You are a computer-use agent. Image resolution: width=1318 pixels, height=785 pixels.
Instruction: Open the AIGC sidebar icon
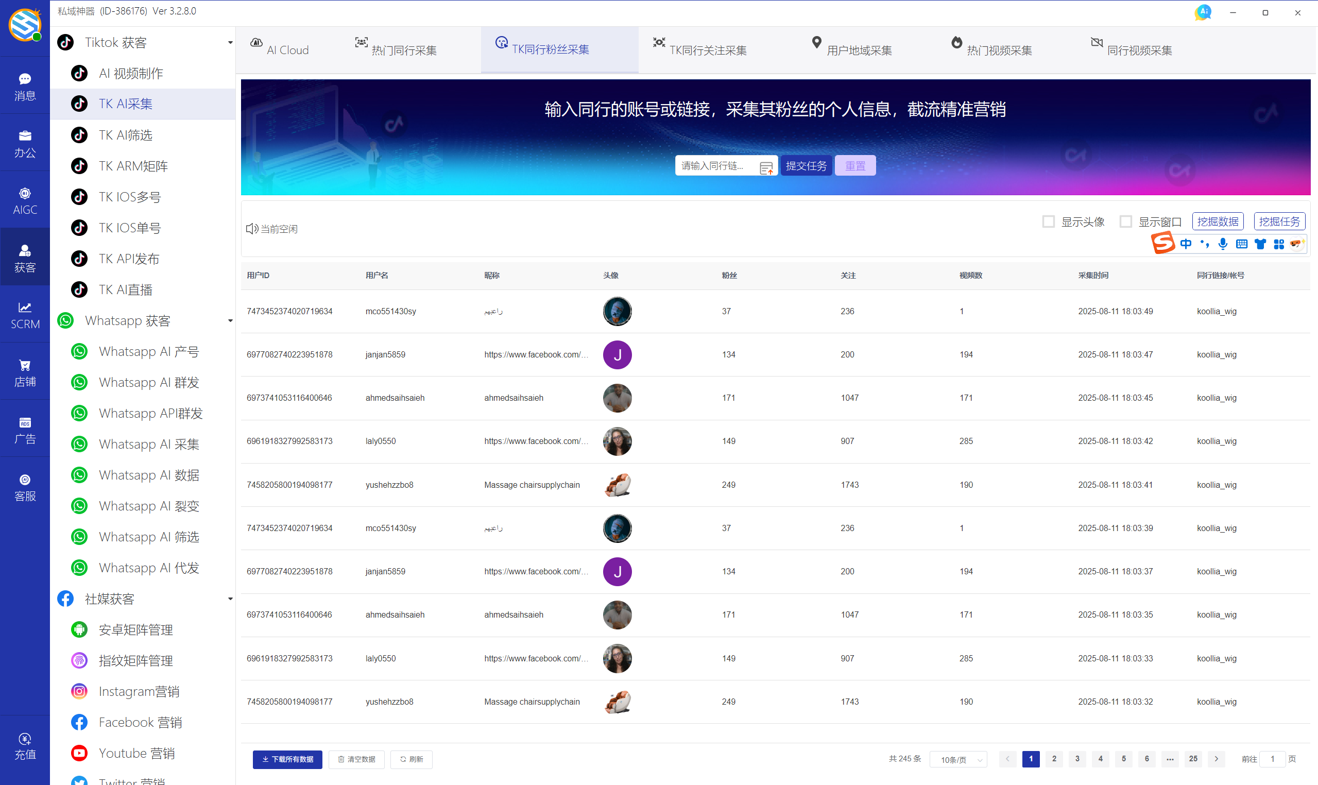(25, 200)
